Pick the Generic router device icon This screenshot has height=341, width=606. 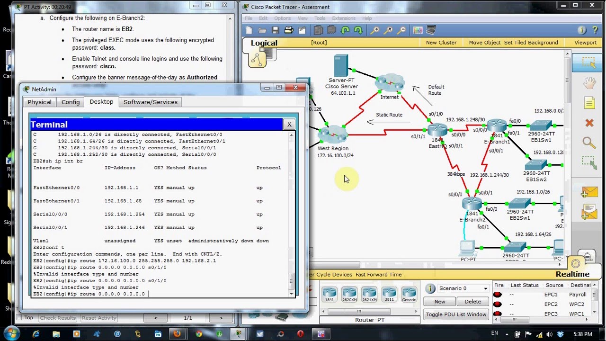(x=409, y=294)
